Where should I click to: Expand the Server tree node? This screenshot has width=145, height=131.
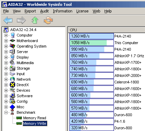(6, 52)
